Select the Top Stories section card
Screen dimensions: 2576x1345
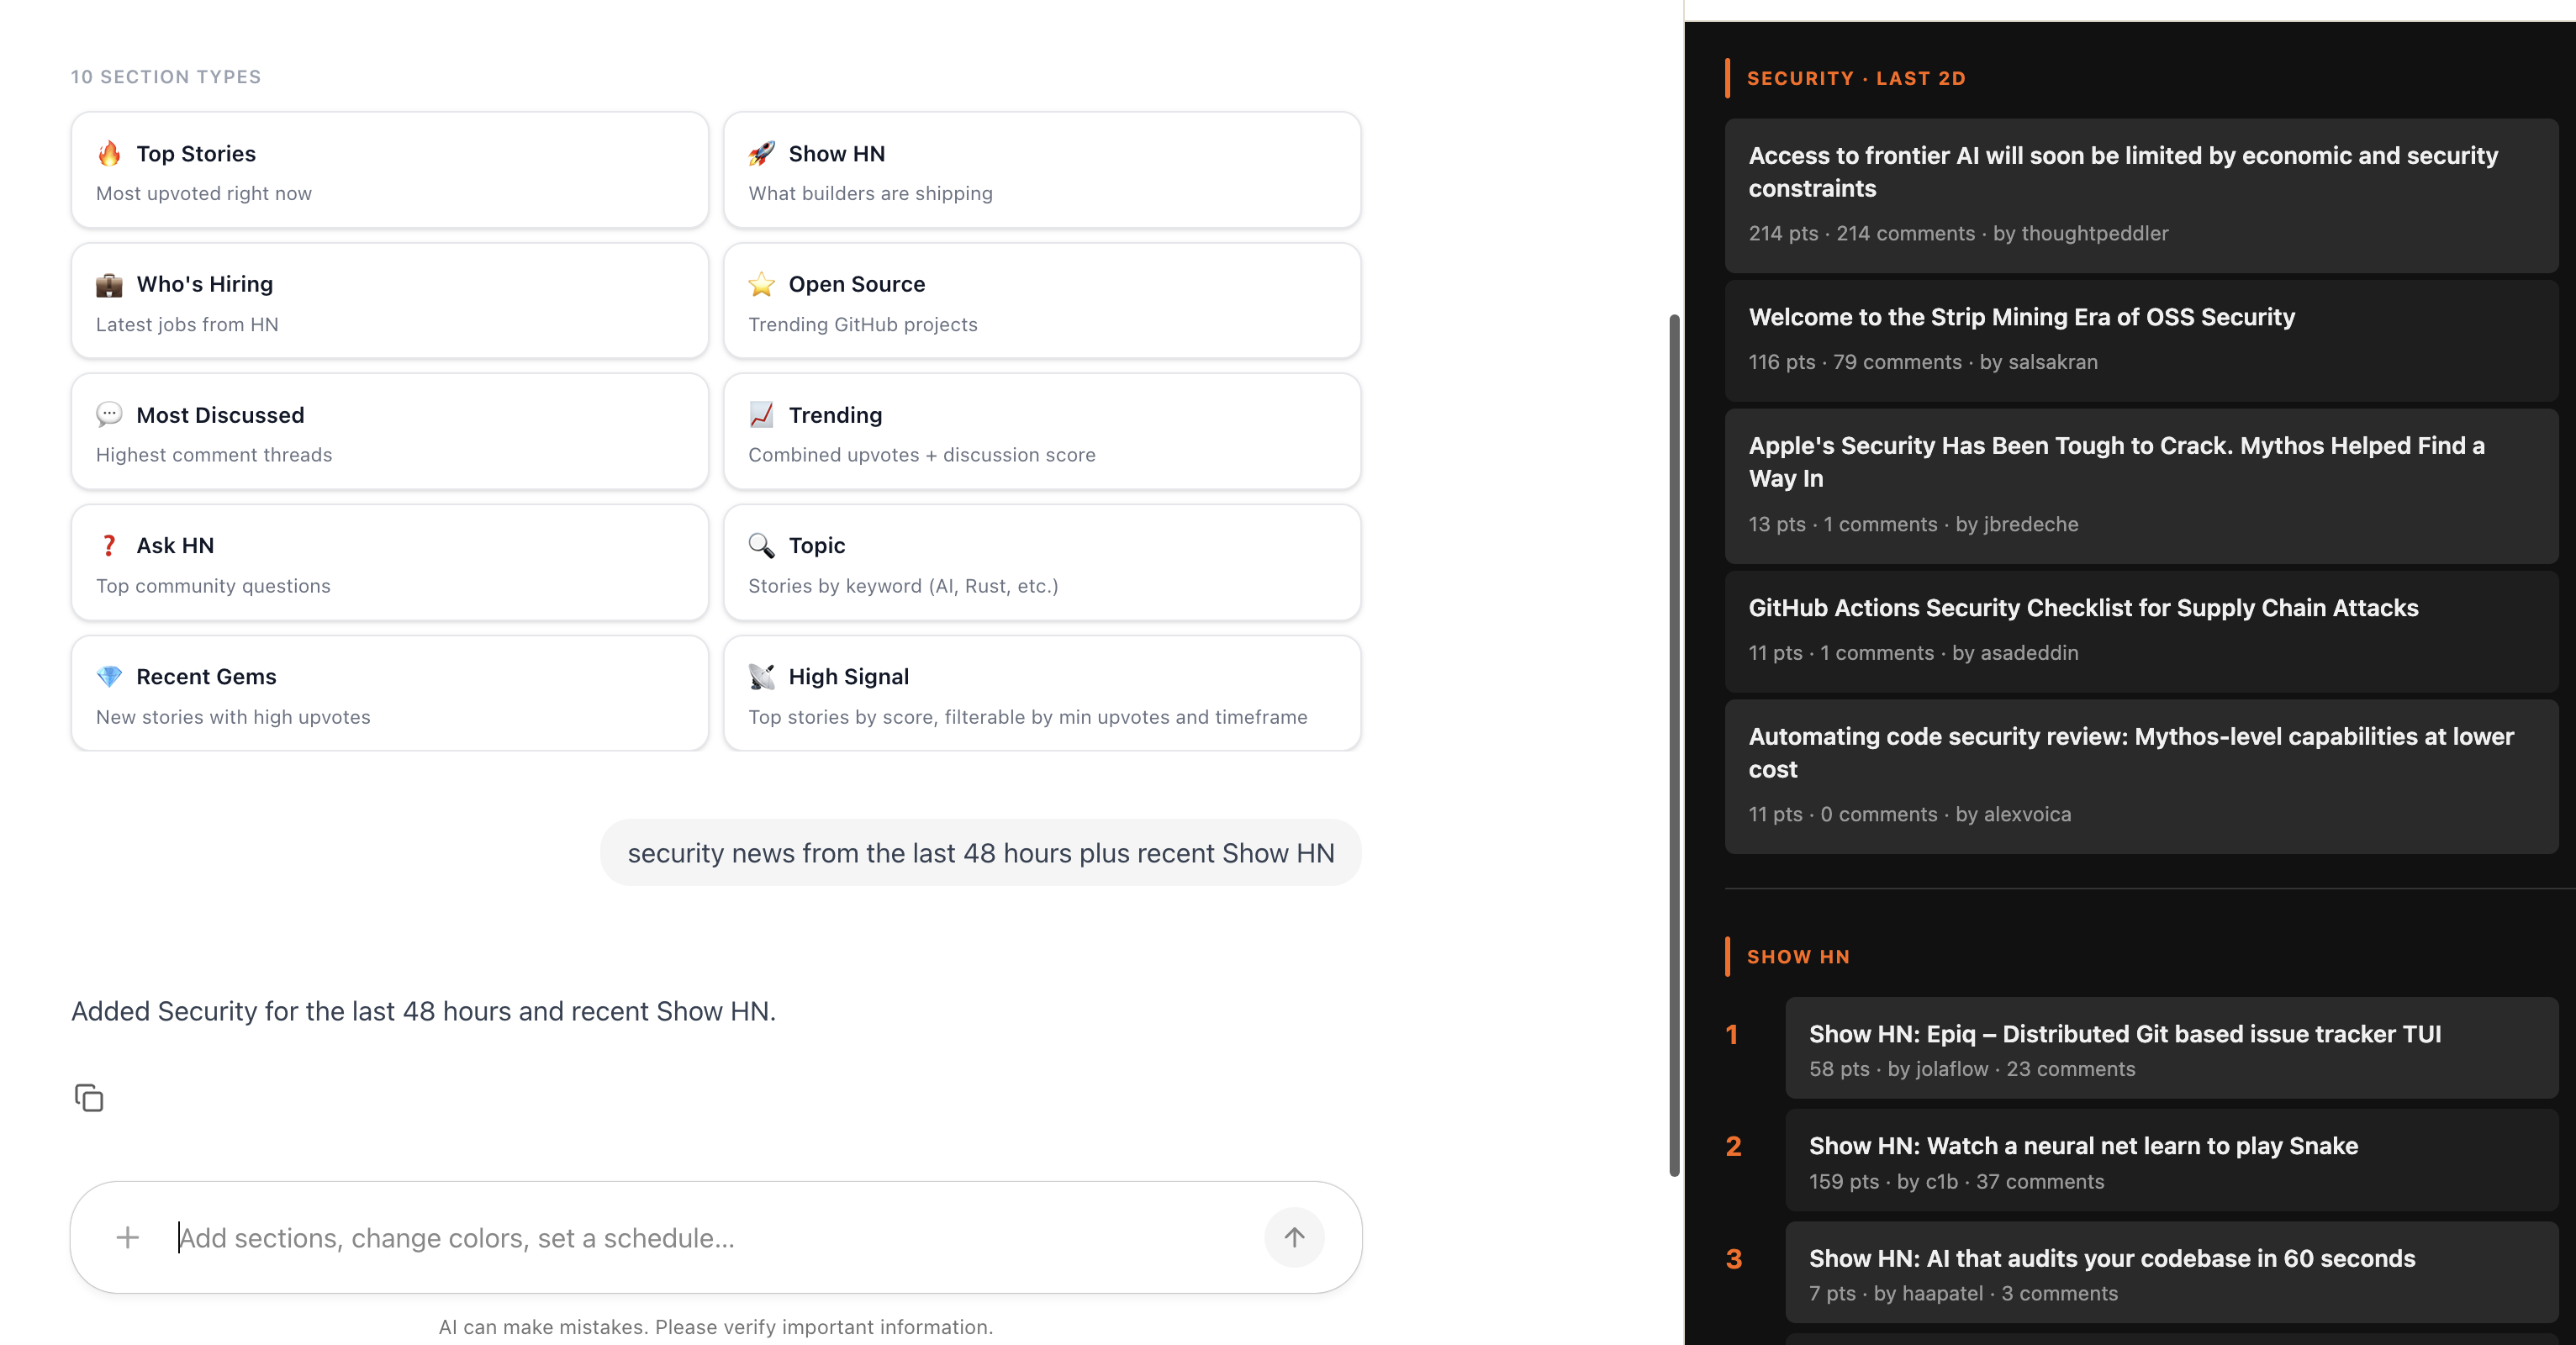(x=390, y=170)
